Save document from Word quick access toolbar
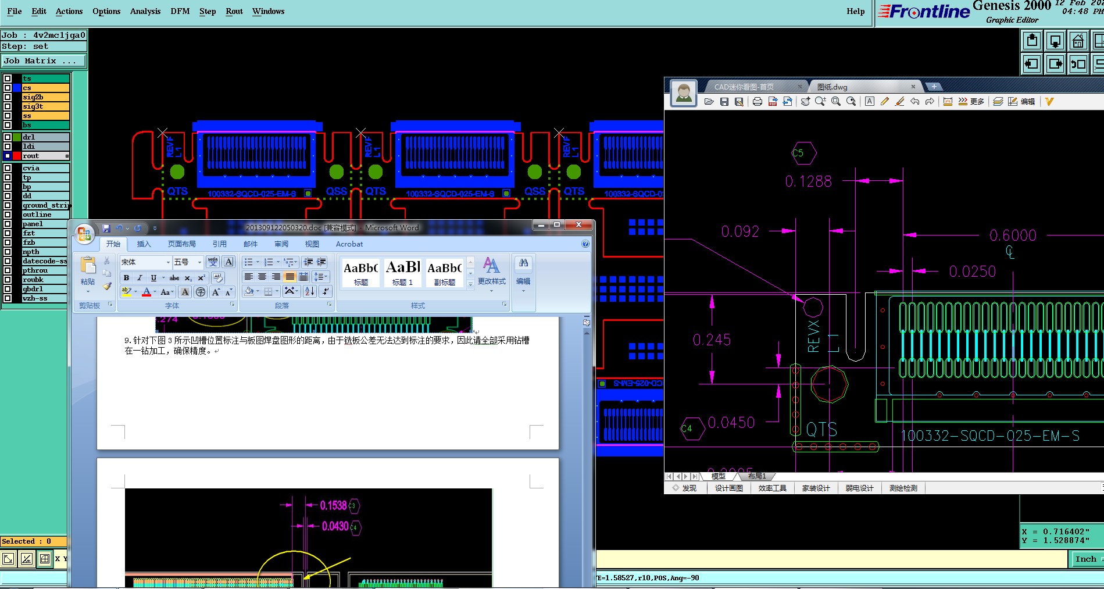1104x589 pixels. (x=106, y=229)
